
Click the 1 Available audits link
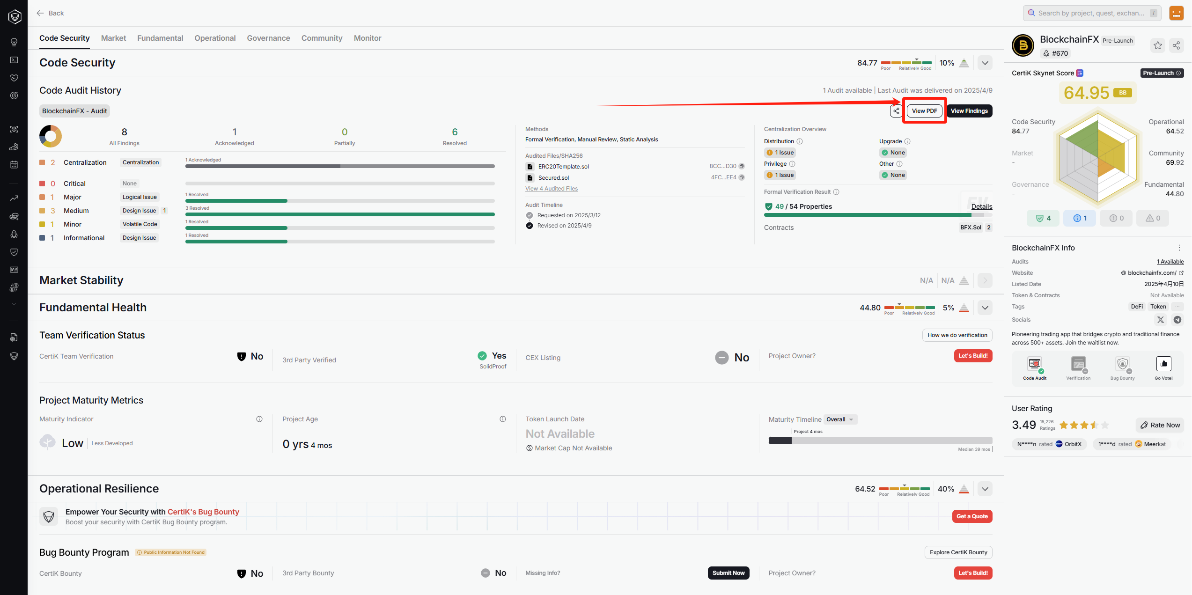pyautogui.click(x=1170, y=262)
